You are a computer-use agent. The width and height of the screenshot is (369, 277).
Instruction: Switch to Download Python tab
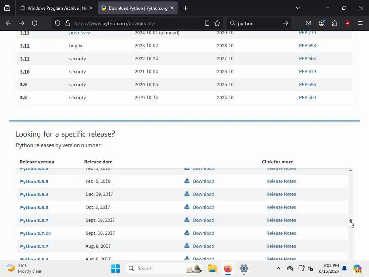coord(138,8)
